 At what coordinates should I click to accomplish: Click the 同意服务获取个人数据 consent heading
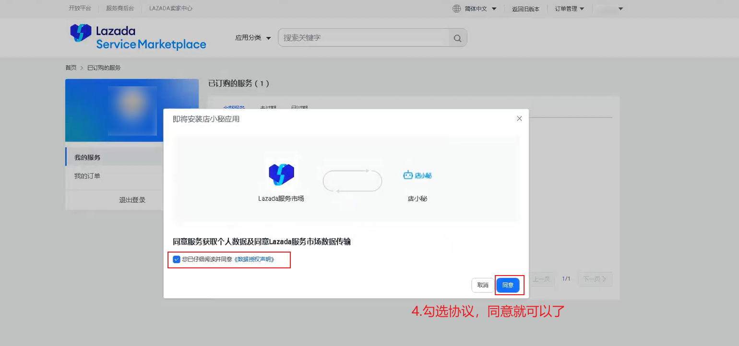262,242
